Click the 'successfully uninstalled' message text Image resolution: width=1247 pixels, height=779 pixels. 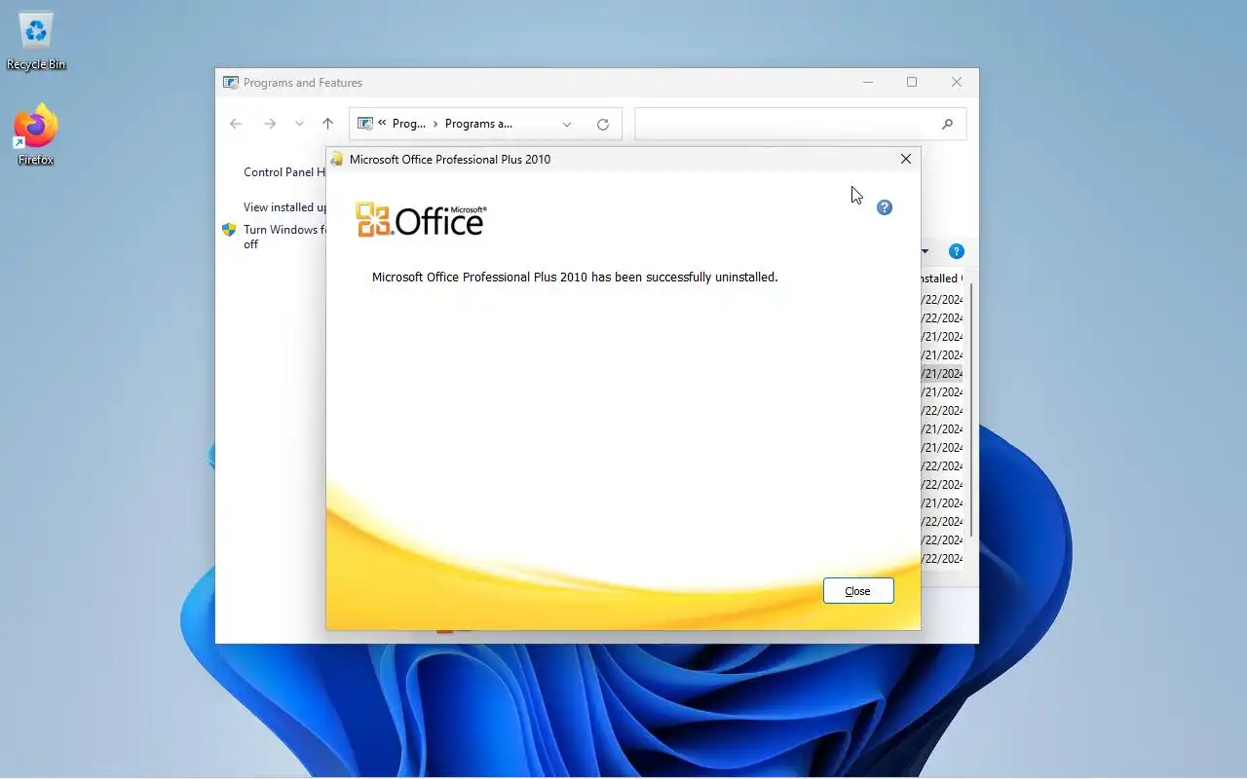click(575, 278)
